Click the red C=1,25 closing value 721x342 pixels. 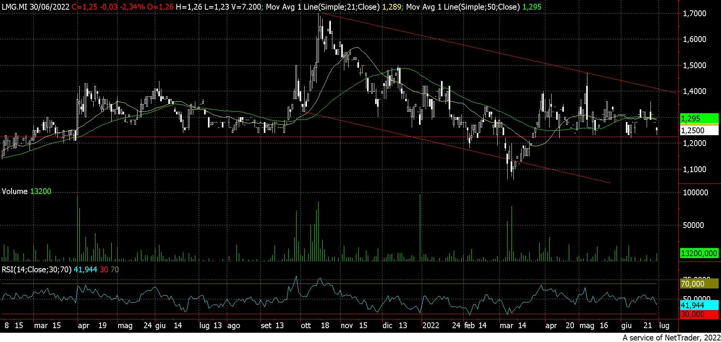(84, 7)
